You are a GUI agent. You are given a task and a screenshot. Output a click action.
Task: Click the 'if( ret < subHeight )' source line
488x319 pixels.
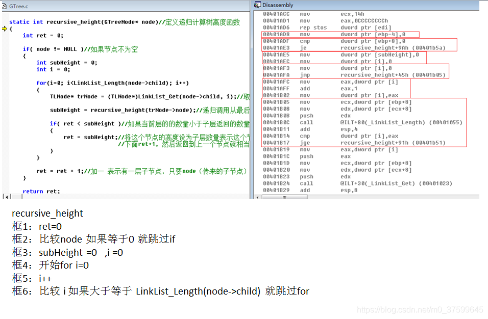(x=150, y=124)
